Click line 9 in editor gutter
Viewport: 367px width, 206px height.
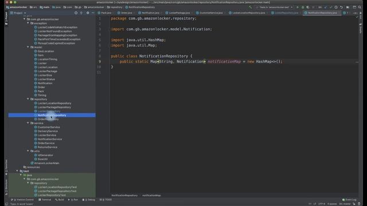100,61
